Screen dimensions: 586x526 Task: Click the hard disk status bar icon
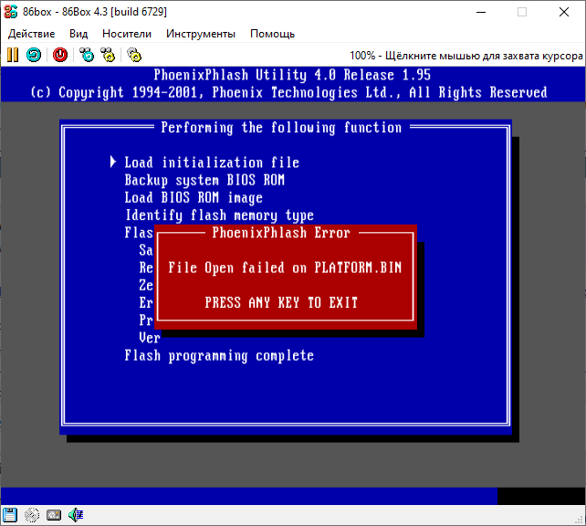(x=54, y=515)
